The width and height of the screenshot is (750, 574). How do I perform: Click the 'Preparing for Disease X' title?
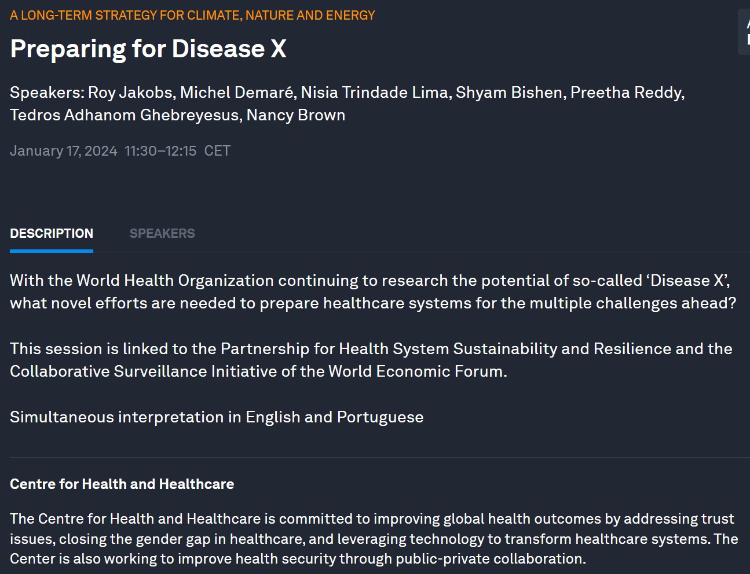tap(148, 49)
